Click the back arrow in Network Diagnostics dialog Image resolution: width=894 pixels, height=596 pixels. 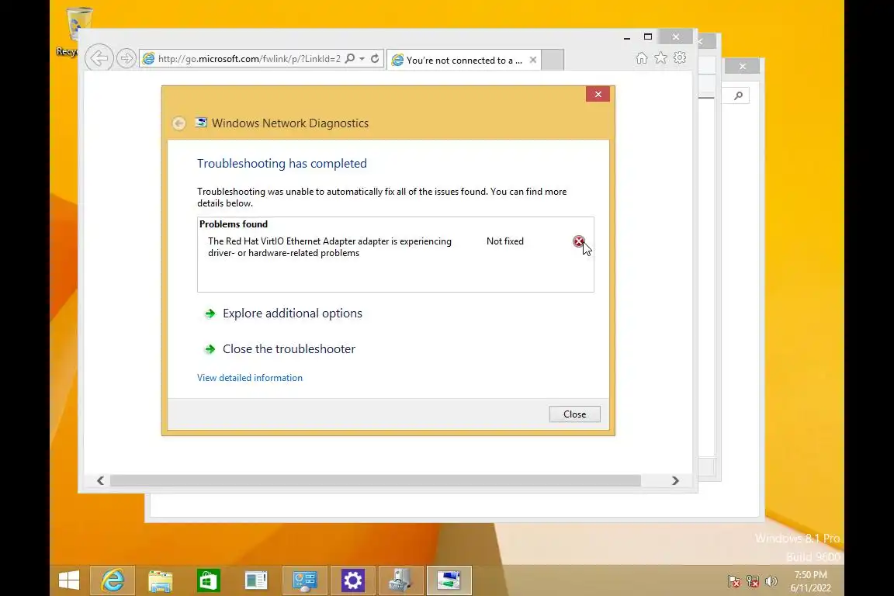[179, 123]
